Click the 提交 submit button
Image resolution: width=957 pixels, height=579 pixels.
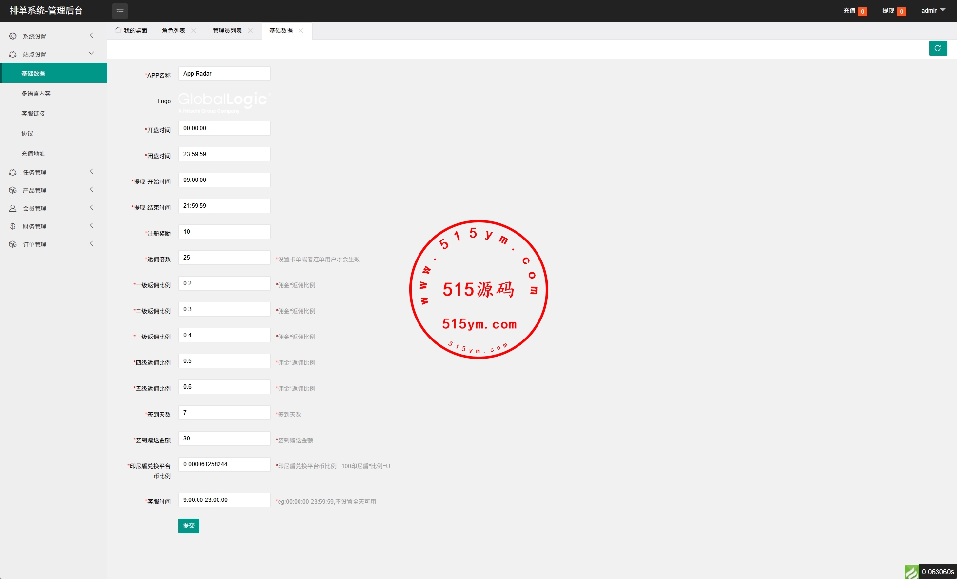tap(188, 525)
